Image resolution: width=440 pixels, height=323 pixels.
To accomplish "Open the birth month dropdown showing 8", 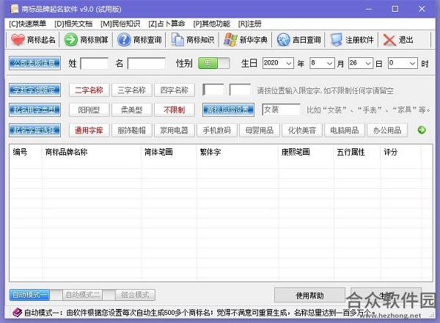I will click(x=322, y=63).
